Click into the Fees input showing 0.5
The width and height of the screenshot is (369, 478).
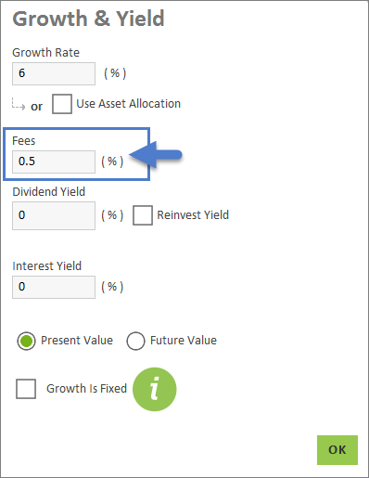(x=54, y=161)
